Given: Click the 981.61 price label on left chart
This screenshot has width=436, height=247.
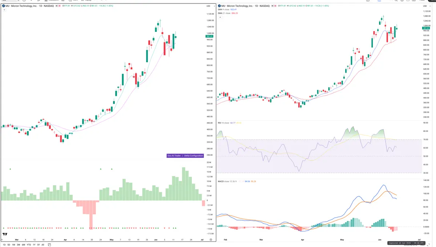Looking at the screenshot, I should [209, 36].
